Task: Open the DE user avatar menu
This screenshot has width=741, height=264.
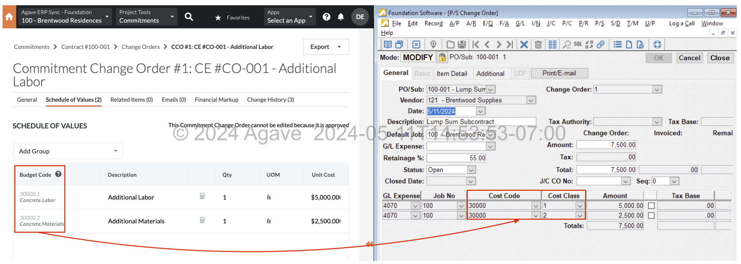Action: (360, 17)
